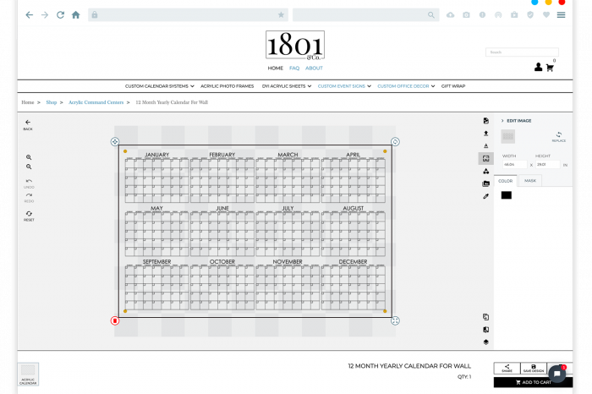Image resolution: width=592 pixels, height=394 pixels.
Task: Reset the calendar design
Action: point(29,216)
